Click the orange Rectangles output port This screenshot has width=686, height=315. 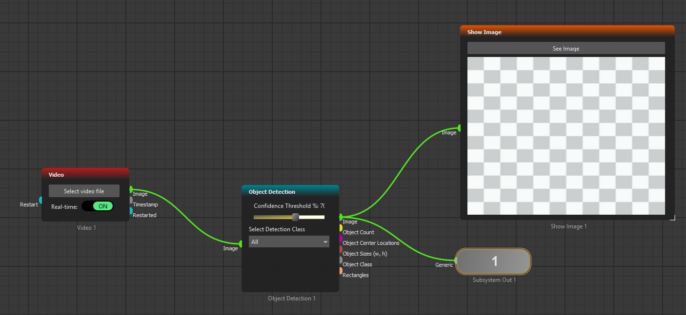341,271
